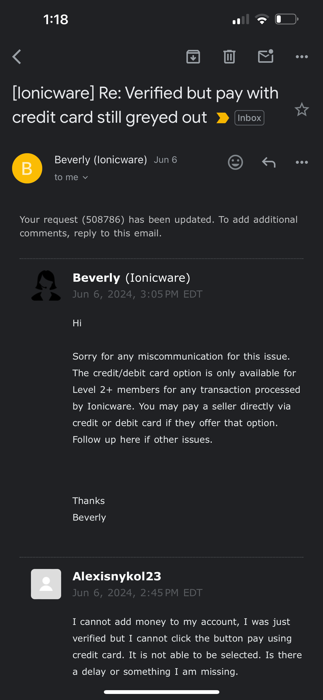Tap the Inbox label chip
This screenshot has height=700, width=323.
click(x=249, y=118)
